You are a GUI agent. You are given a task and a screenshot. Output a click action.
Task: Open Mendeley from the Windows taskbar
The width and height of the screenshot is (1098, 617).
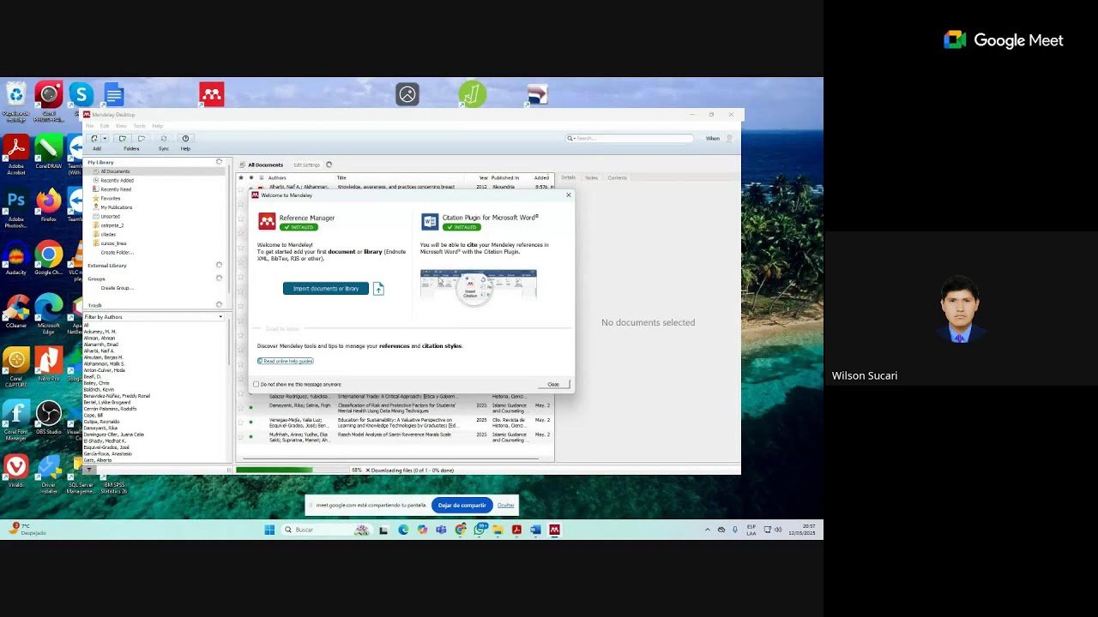pos(554,530)
